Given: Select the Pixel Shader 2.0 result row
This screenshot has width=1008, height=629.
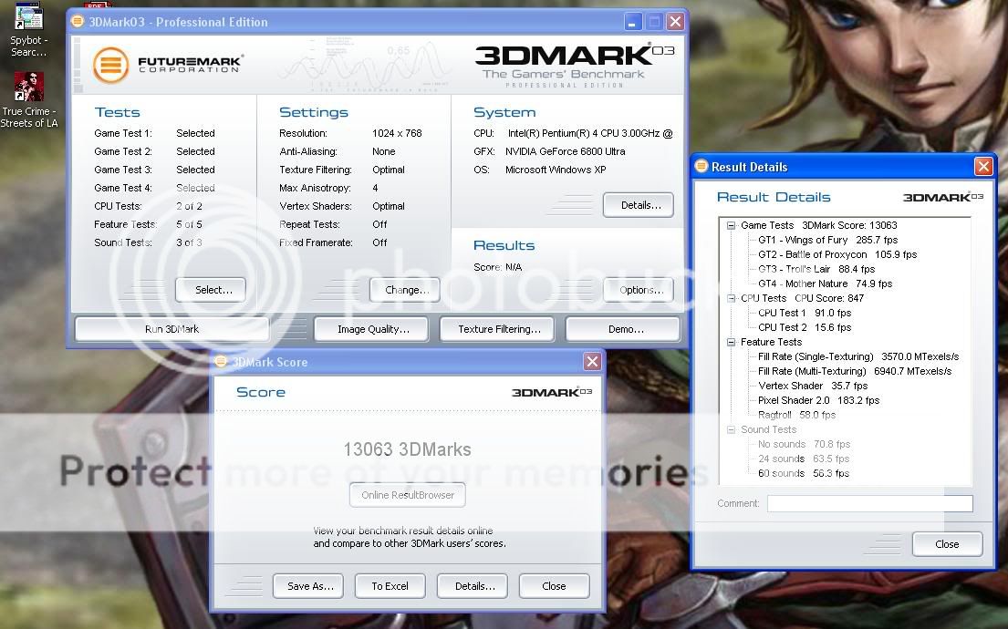Looking at the screenshot, I should (794, 400).
